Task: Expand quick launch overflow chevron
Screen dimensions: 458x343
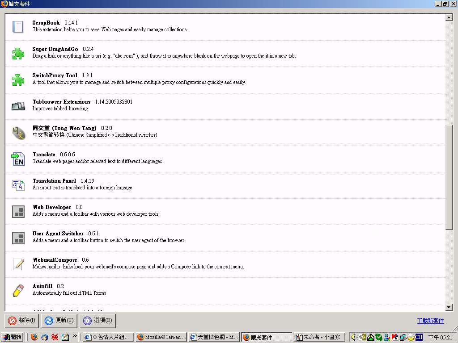Action: click(75, 336)
